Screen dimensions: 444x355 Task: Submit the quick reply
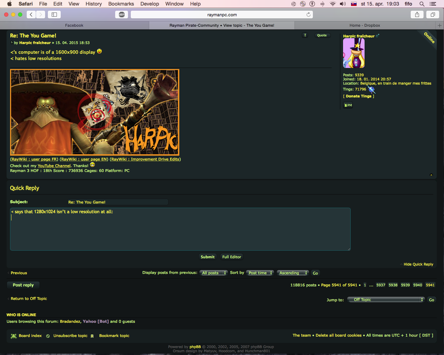click(x=207, y=257)
